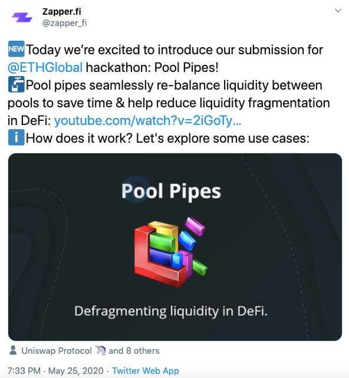Follow the youtube.com/watch video link
This screenshot has width=349, height=378.
pyautogui.click(x=147, y=120)
